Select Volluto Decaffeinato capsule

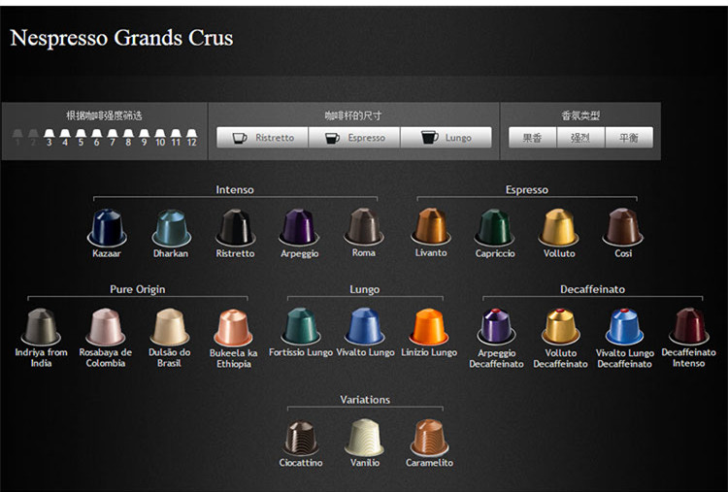(x=560, y=327)
